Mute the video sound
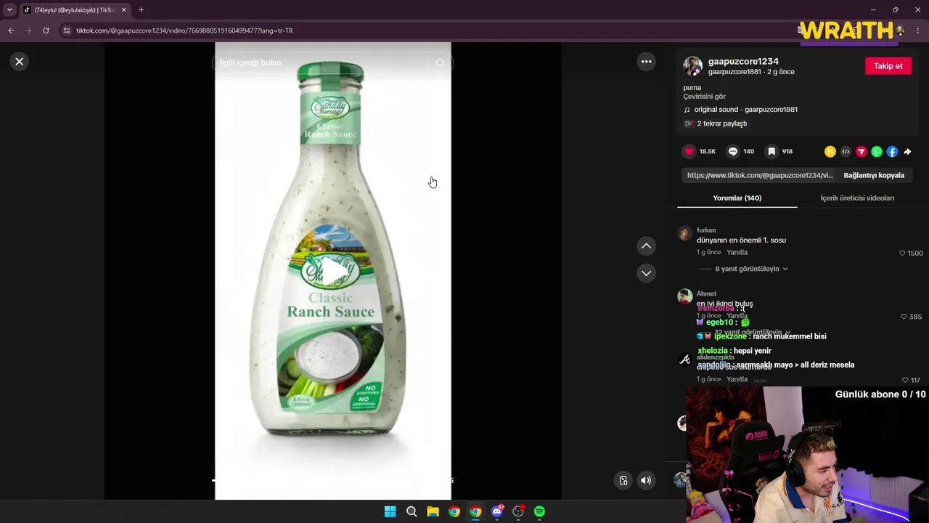The width and height of the screenshot is (929, 523). [x=646, y=480]
